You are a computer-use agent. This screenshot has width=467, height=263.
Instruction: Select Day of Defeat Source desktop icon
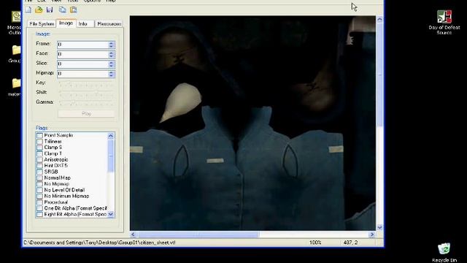[x=444, y=22]
